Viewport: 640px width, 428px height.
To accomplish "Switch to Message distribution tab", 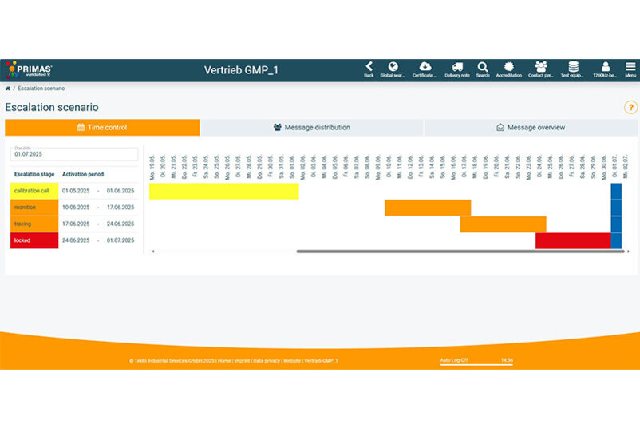I will (x=311, y=127).
